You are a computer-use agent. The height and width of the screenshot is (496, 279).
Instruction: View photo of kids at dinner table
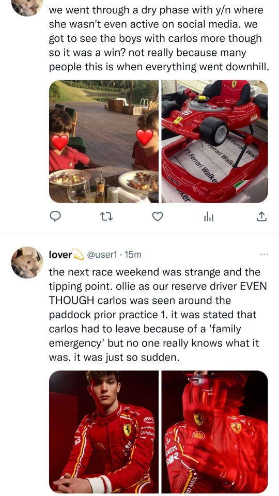pyautogui.click(x=104, y=142)
